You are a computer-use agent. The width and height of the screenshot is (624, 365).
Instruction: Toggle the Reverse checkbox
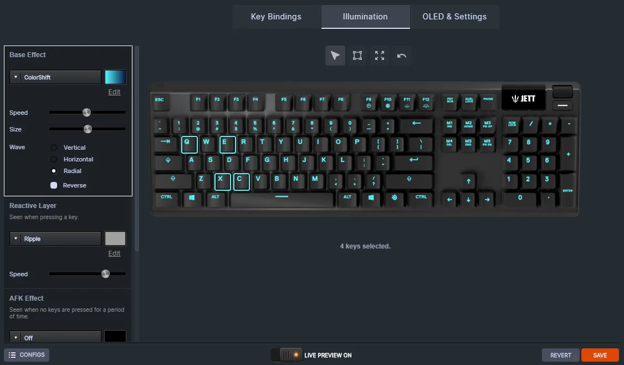tap(54, 185)
